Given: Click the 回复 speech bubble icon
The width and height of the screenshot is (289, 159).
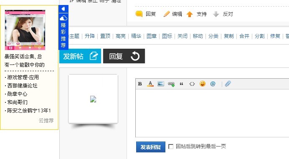Looking at the screenshot, I should [139, 14].
